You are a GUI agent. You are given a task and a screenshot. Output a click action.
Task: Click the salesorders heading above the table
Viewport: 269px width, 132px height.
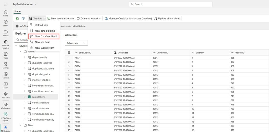point(71,35)
